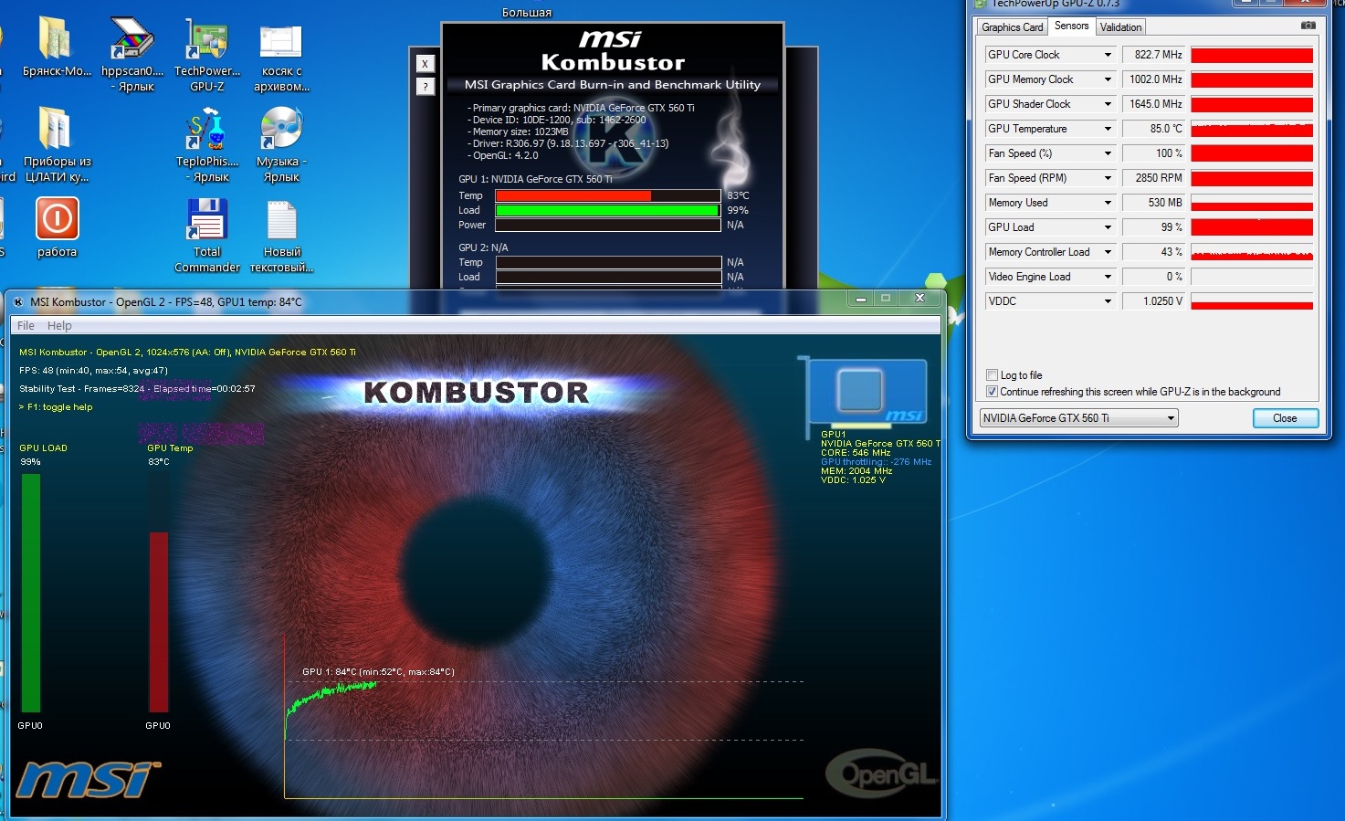Click the 'FPS: 48 (min:40, max:54, avg:47)' line
The height and width of the screenshot is (821, 1345).
tap(93, 371)
